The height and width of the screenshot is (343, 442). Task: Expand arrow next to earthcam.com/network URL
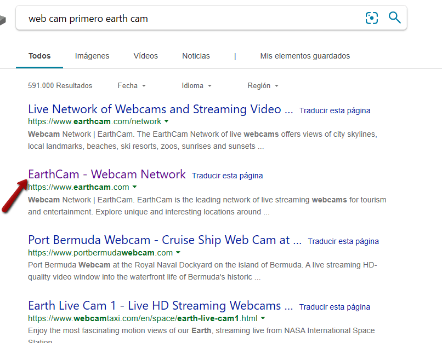click(x=166, y=121)
